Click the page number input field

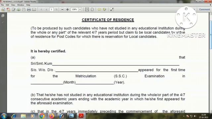coord(51,10)
